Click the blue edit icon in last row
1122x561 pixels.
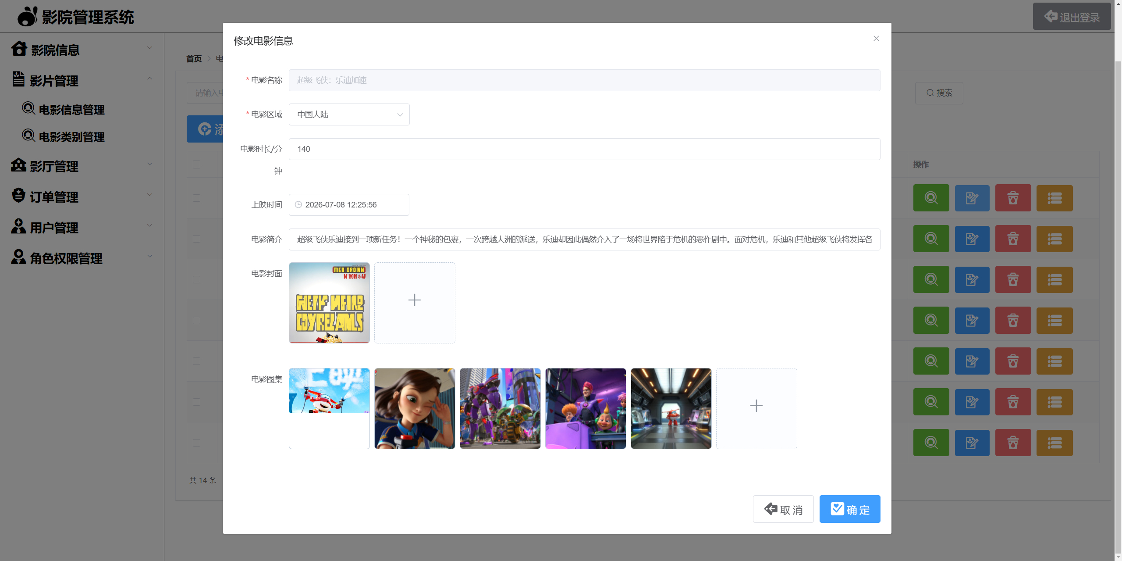[972, 443]
